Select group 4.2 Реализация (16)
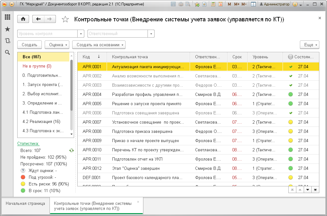This screenshot has width=327, height=216. (x=43, y=121)
